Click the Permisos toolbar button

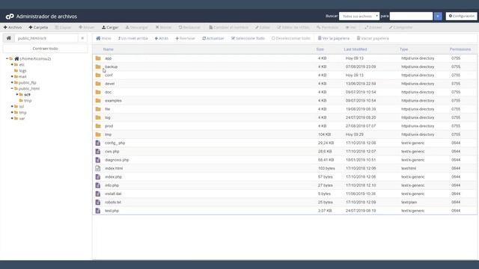pos(328,27)
